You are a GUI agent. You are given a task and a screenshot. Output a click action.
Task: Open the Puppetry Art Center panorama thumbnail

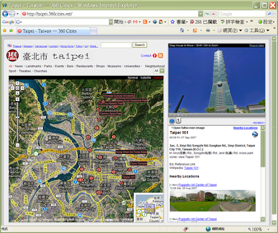pos(213,200)
